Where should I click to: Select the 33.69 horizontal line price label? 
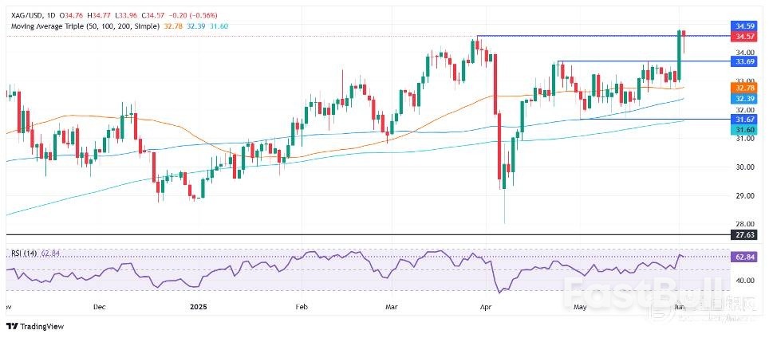pyautogui.click(x=746, y=61)
